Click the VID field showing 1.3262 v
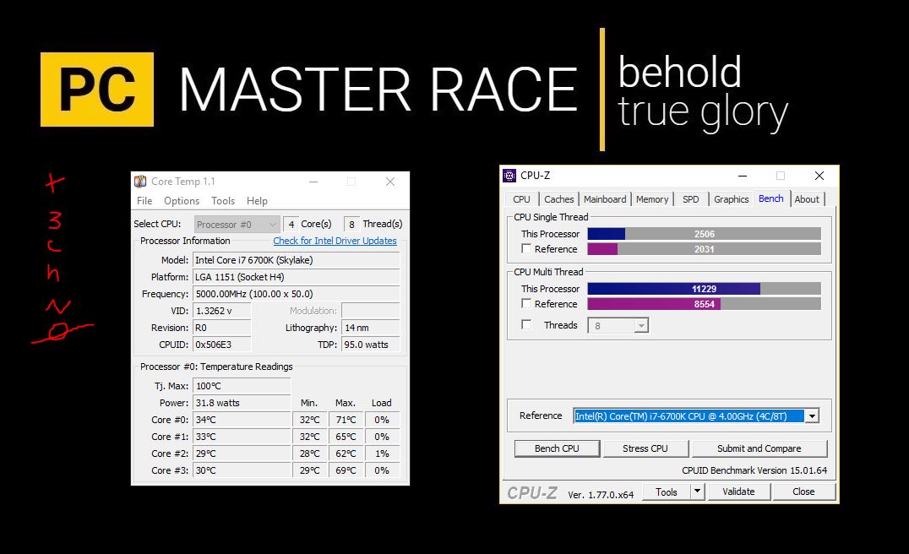 (x=222, y=311)
